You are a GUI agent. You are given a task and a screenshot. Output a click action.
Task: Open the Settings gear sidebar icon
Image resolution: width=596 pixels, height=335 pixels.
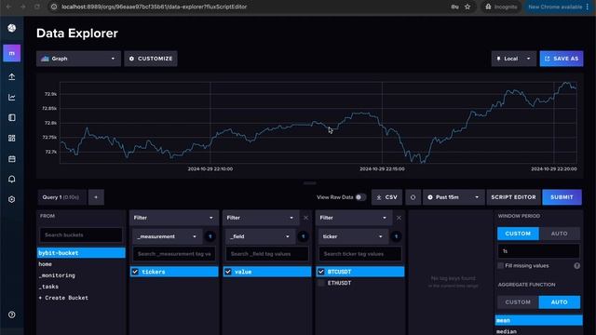pyautogui.click(x=12, y=199)
